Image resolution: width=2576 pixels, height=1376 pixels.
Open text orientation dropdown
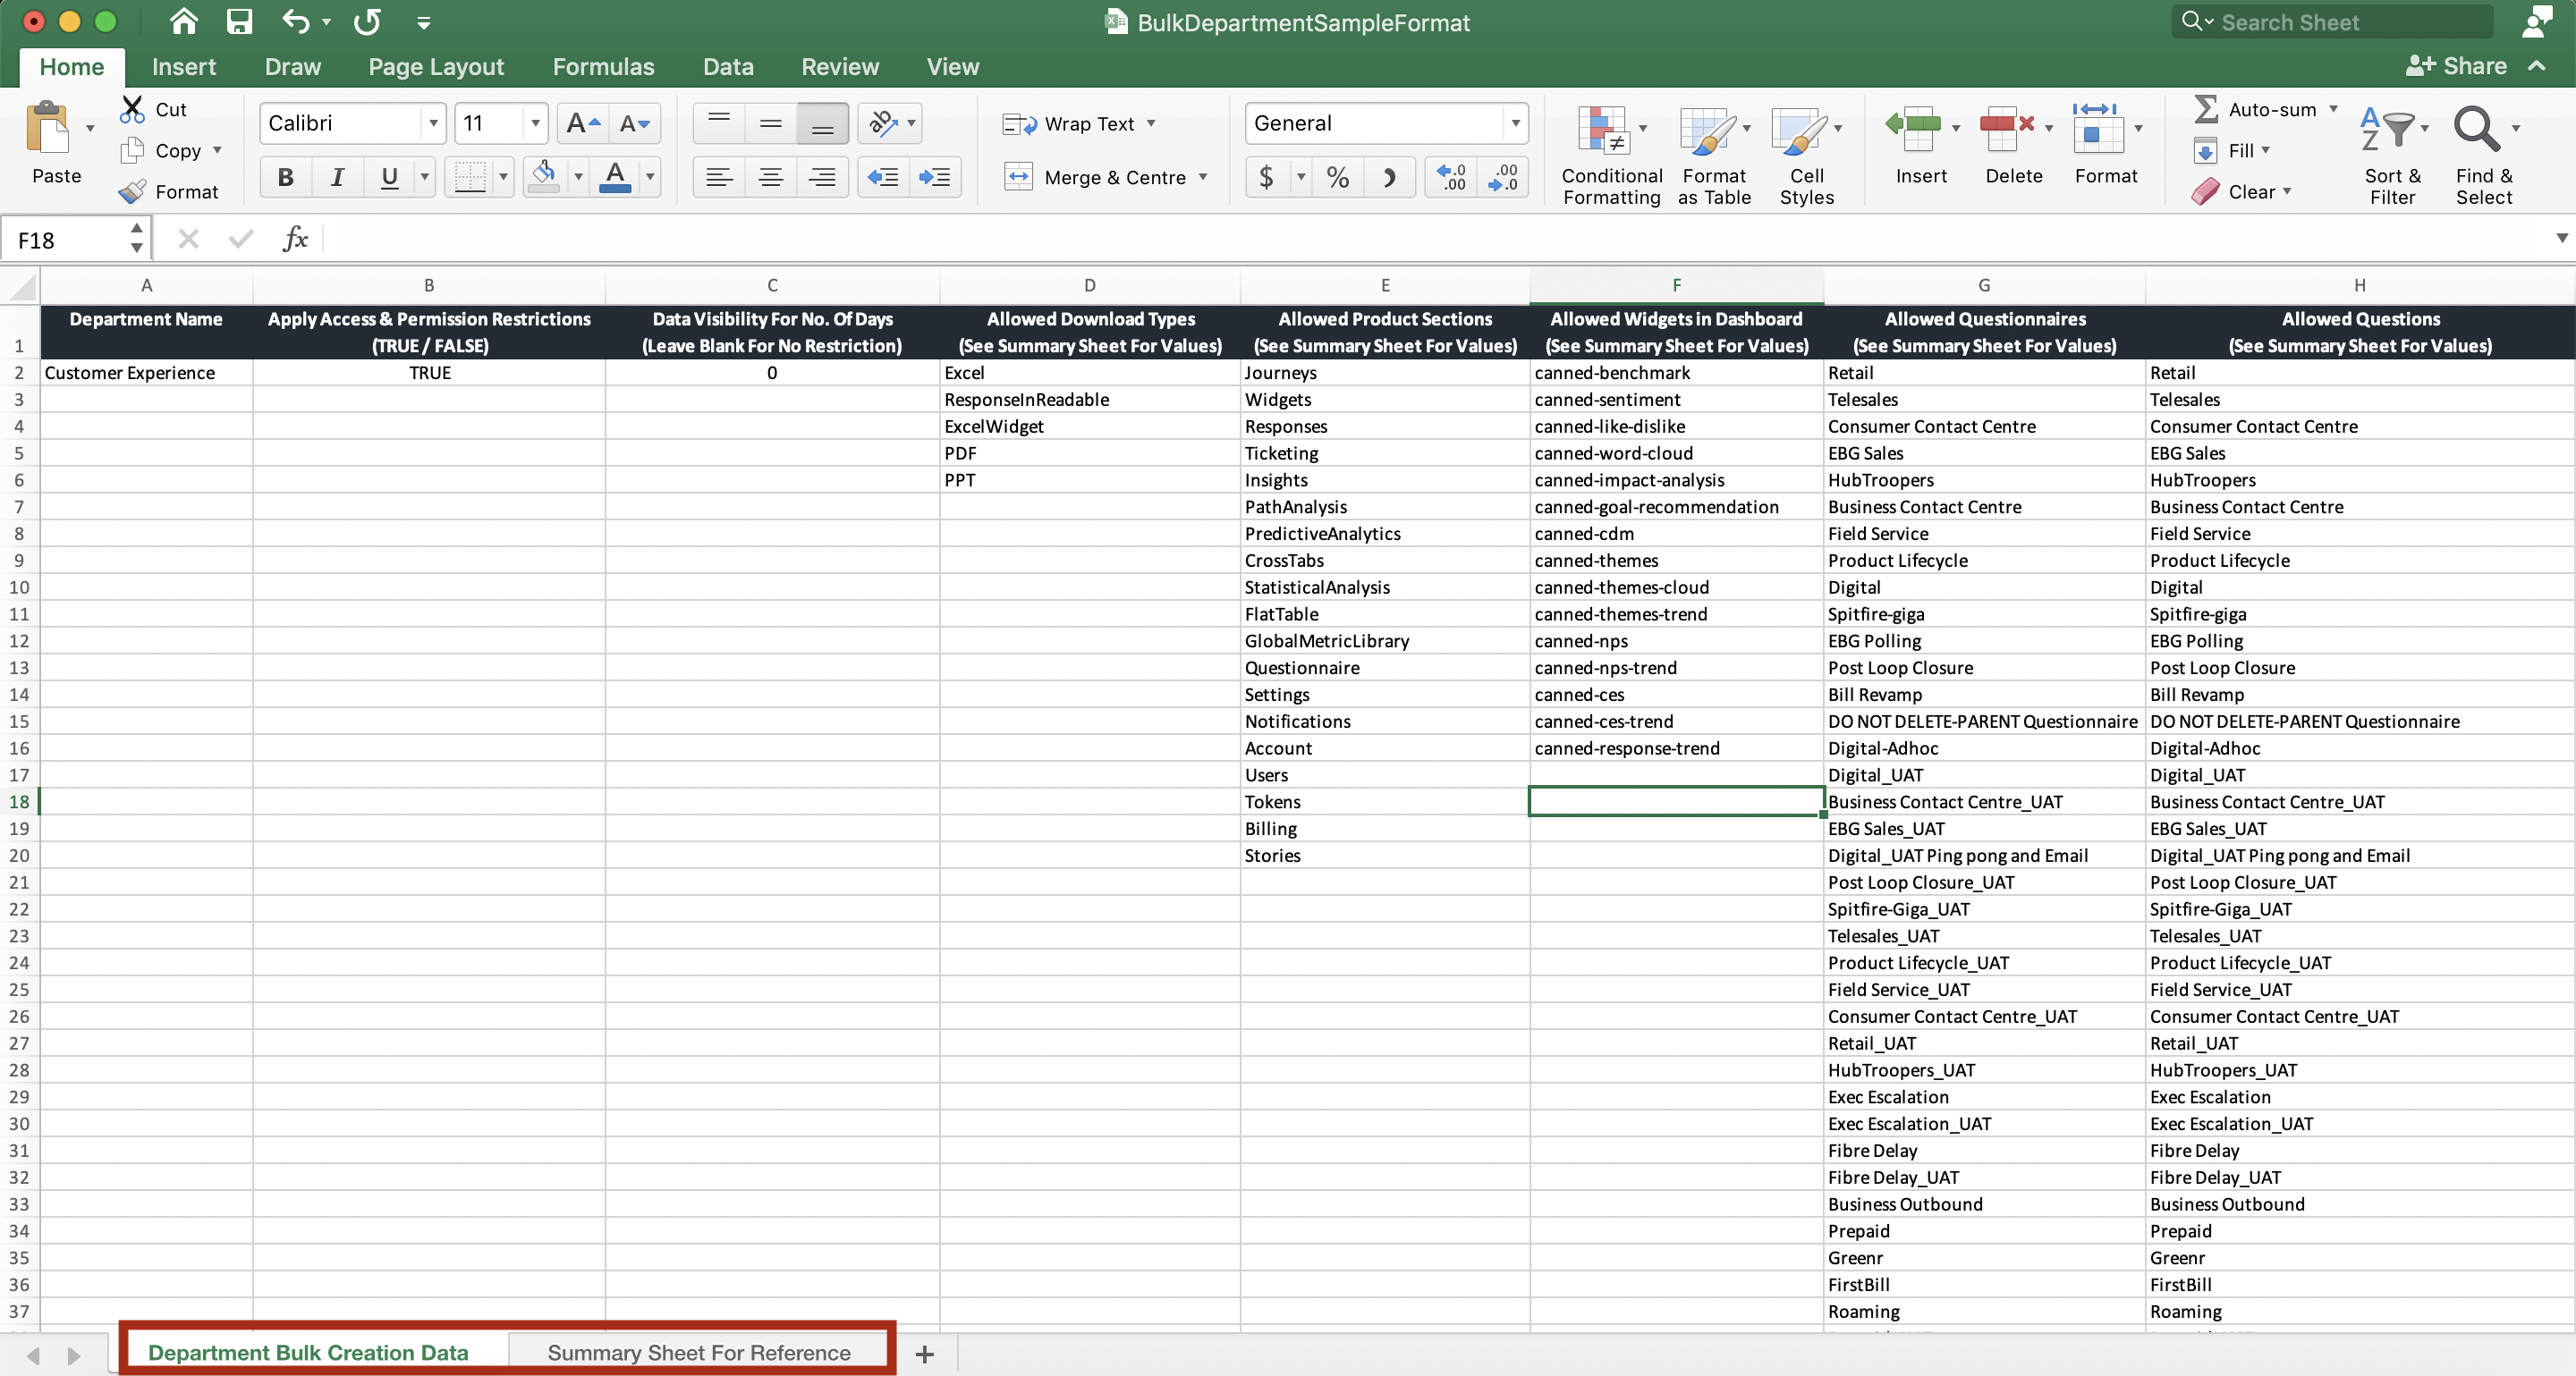[x=910, y=124]
